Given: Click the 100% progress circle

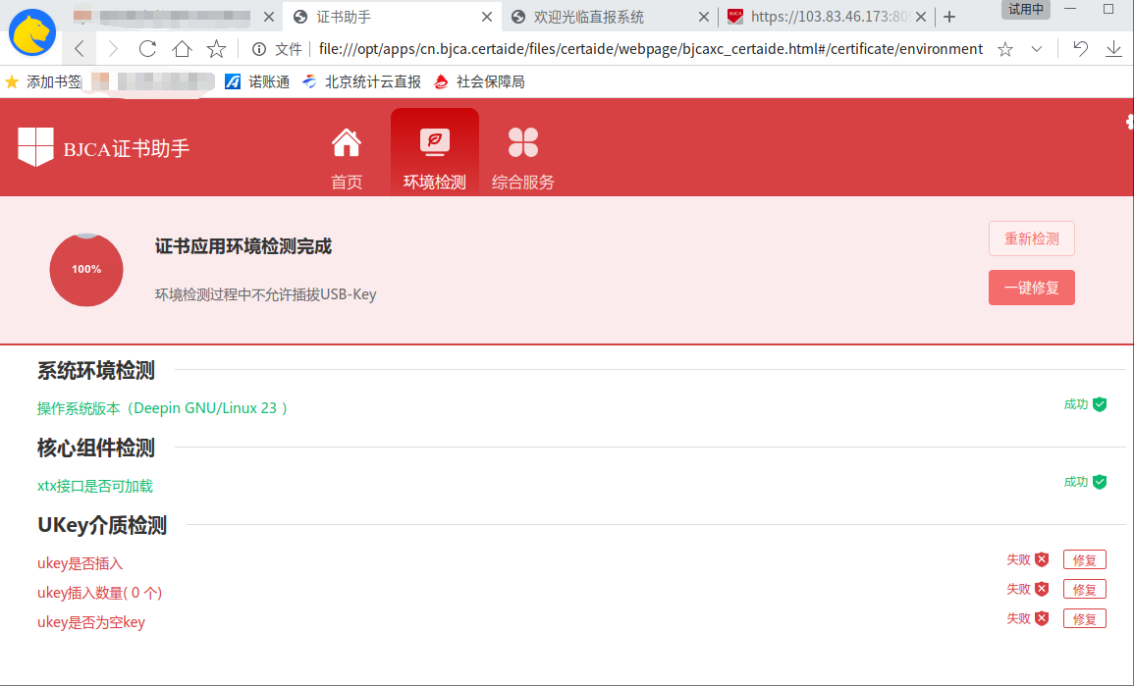Looking at the screenshot, I should tap(86, 270).
